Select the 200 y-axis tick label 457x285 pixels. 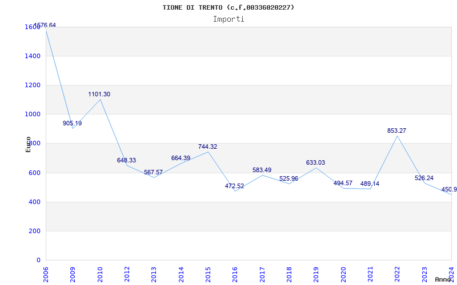click(x=35, y=231)
